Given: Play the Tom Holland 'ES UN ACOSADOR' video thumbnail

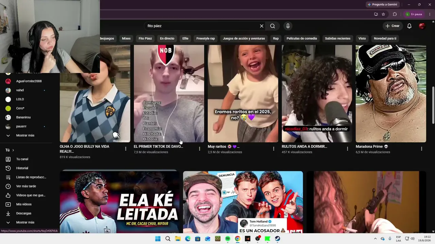Looking at the screenshot, I should (x=243, y=202).
